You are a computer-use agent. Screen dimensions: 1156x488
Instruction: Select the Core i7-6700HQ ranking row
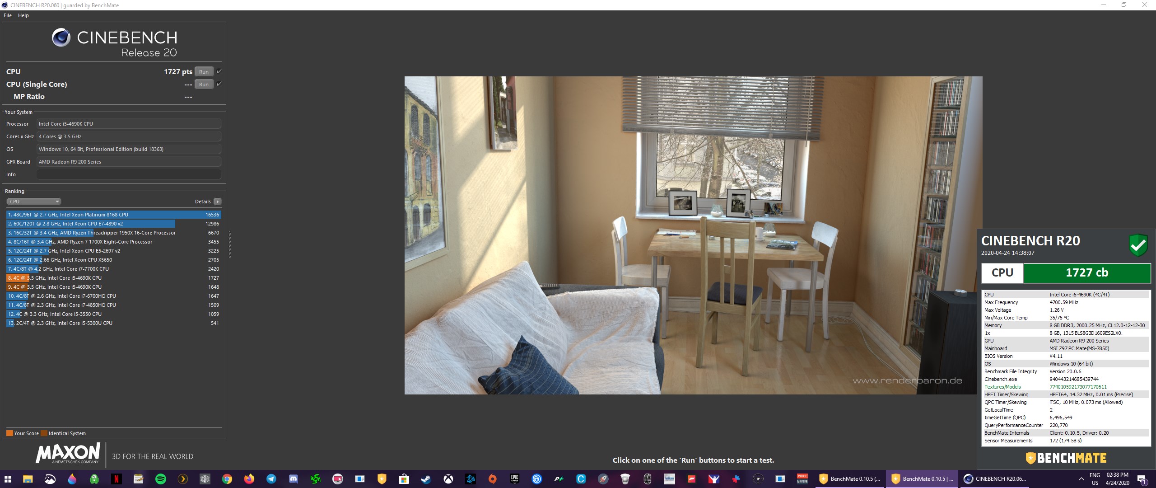tap(114, 296)
